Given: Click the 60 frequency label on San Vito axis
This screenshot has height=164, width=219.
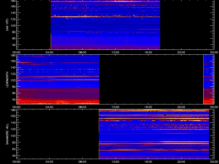Looking at the screenshot, I should [x=14, y=38].
